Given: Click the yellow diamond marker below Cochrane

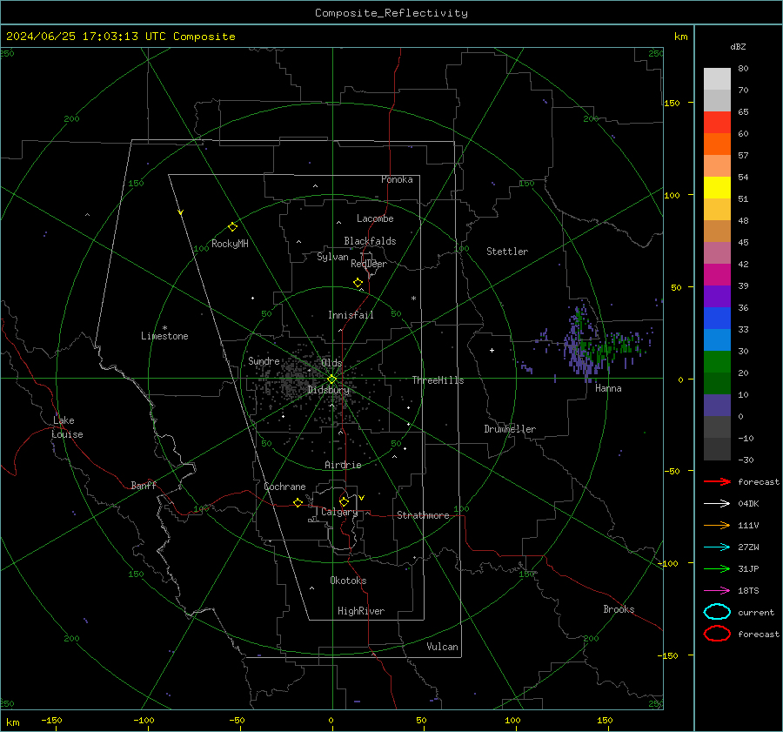Looking at the screenshot, I should pos(298,502).
